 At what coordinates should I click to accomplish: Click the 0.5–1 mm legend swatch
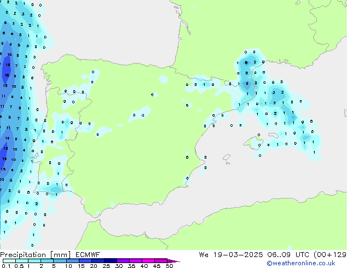click(22, 261)
